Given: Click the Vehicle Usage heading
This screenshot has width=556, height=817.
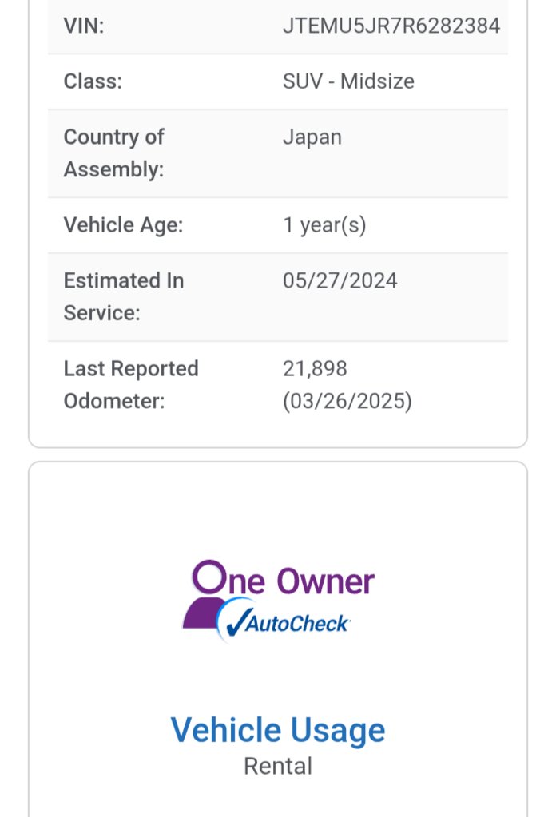Looking at the screenshot, I should point(278,729).
